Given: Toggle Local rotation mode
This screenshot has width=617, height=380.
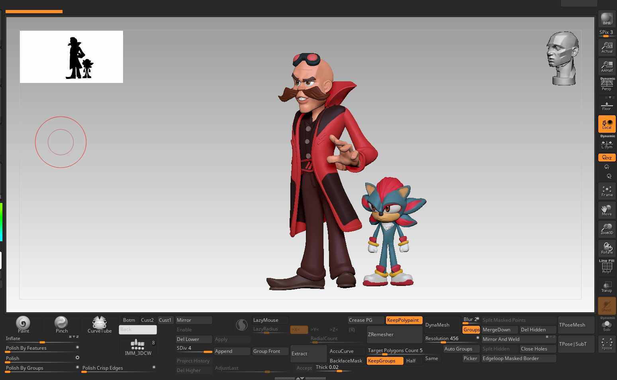Looking at the screenshot, I should coord(607,124).
